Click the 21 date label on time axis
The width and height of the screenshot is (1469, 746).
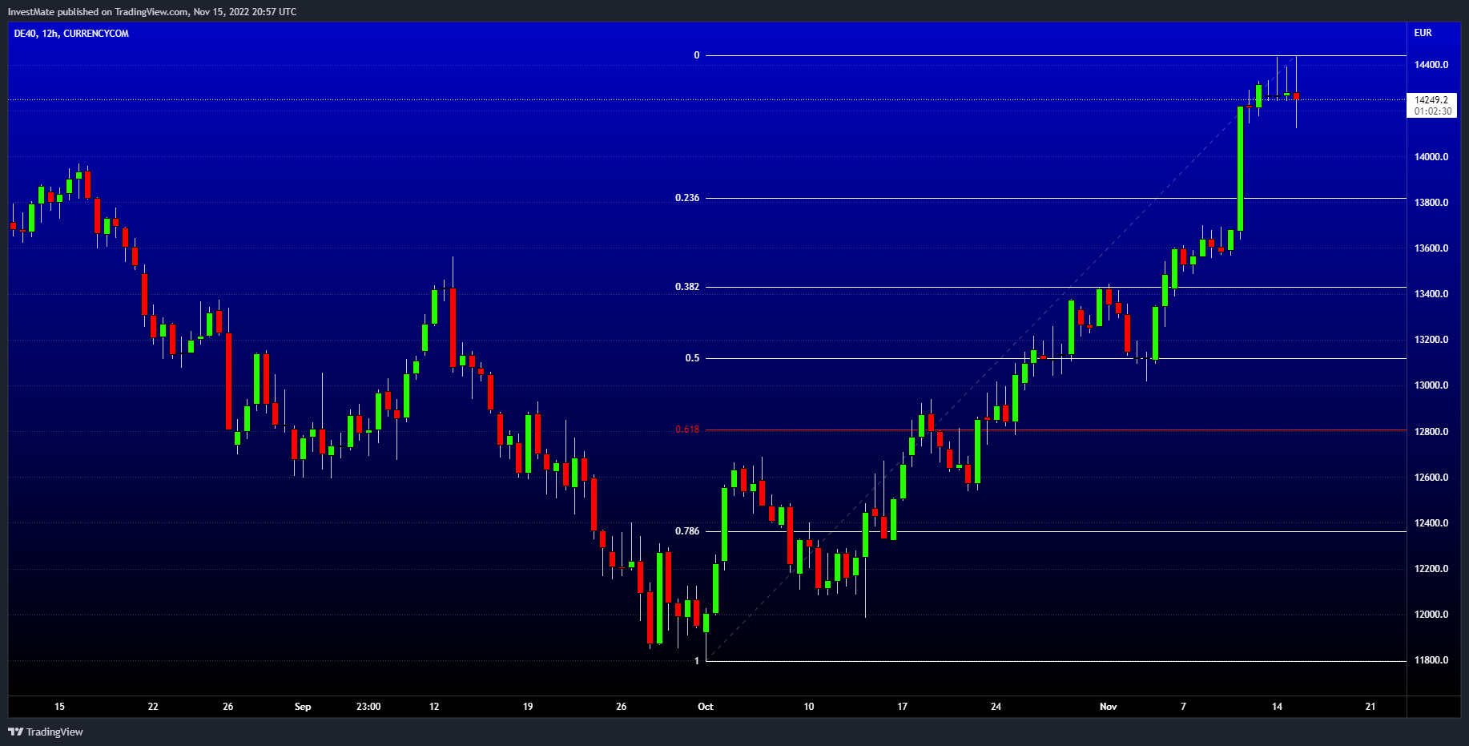pos(1370,707)
